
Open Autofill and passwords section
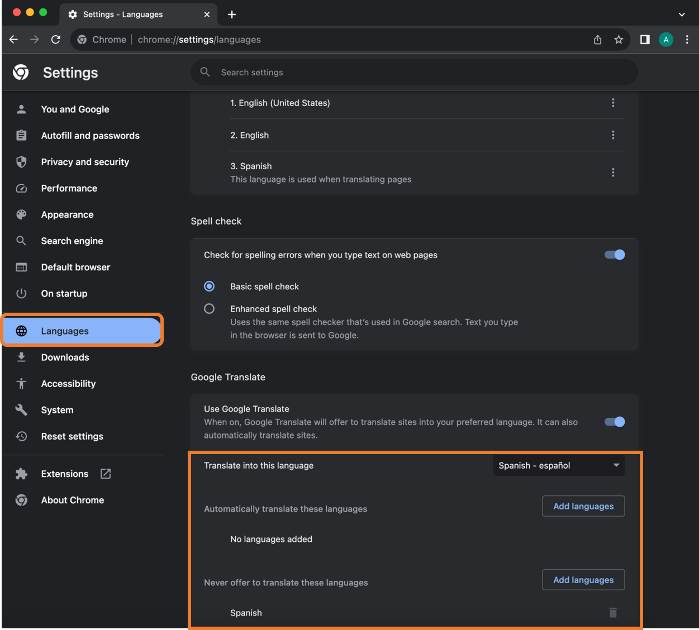pyautogui.click(x=90, y=136)
